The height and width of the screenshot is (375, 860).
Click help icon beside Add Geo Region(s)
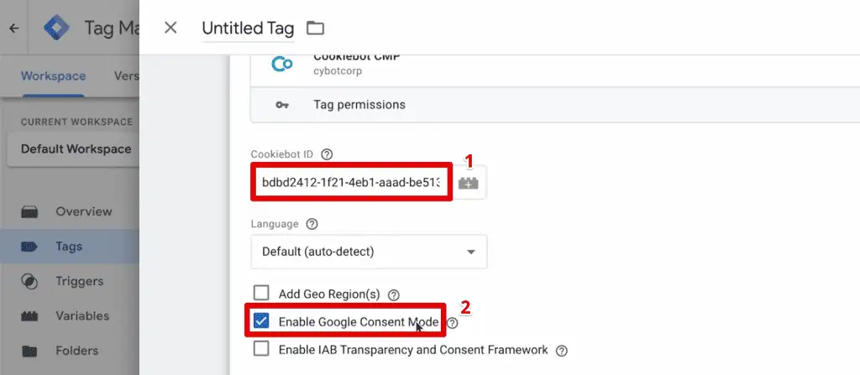point(393,294)
